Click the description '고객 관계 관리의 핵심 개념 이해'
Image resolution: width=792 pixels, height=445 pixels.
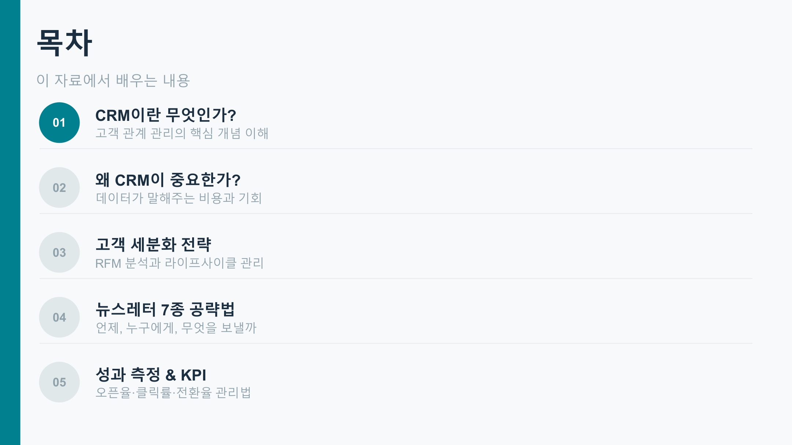(182, 133)
